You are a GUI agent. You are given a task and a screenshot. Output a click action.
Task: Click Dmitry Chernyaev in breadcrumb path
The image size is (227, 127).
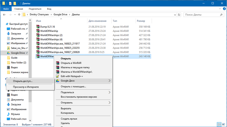(x=39, y=14)
